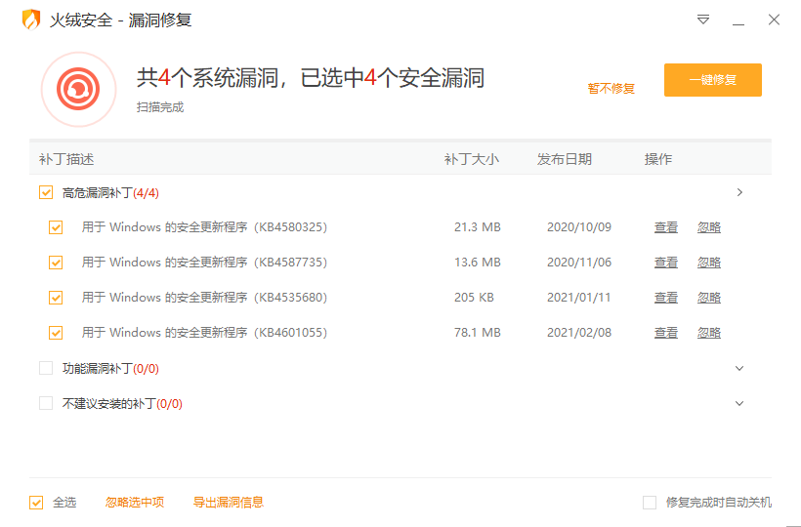Click the 发布日期 column header

(565, 159)
